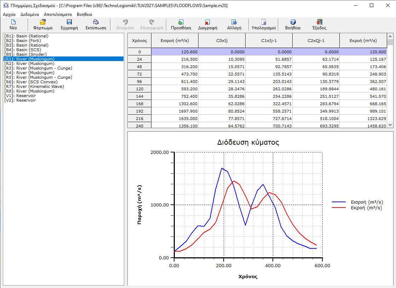Open the Δεδομένα menu
Screen dimensions: 396x288
(30, 14)
